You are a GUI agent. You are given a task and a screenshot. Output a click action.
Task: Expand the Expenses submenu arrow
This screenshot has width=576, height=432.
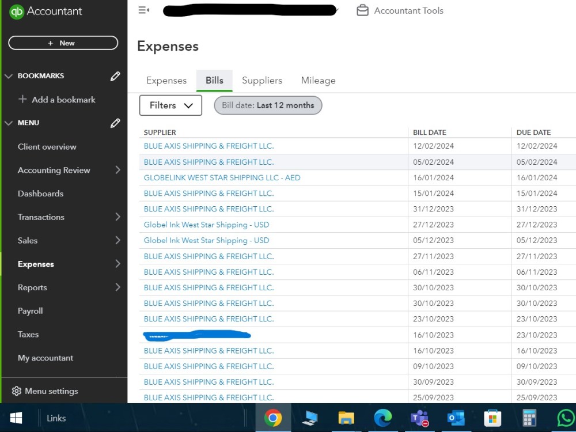click(118, 264)
